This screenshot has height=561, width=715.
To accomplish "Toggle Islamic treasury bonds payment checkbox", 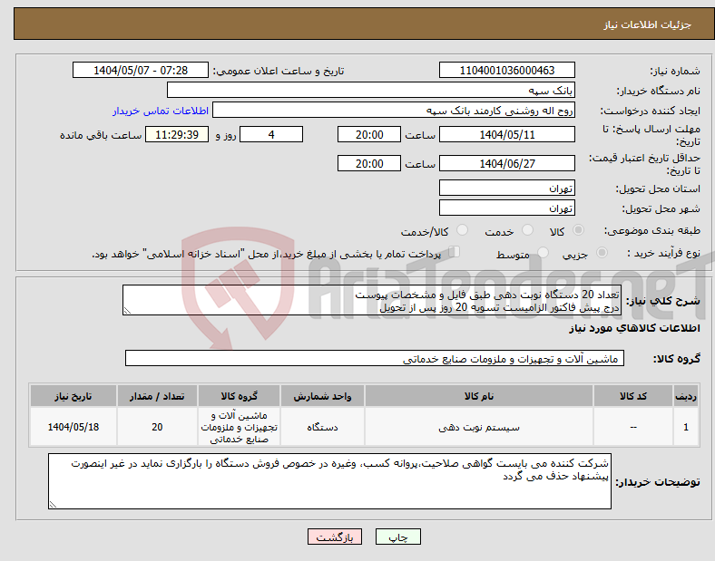I will click(x=455, y=252).
